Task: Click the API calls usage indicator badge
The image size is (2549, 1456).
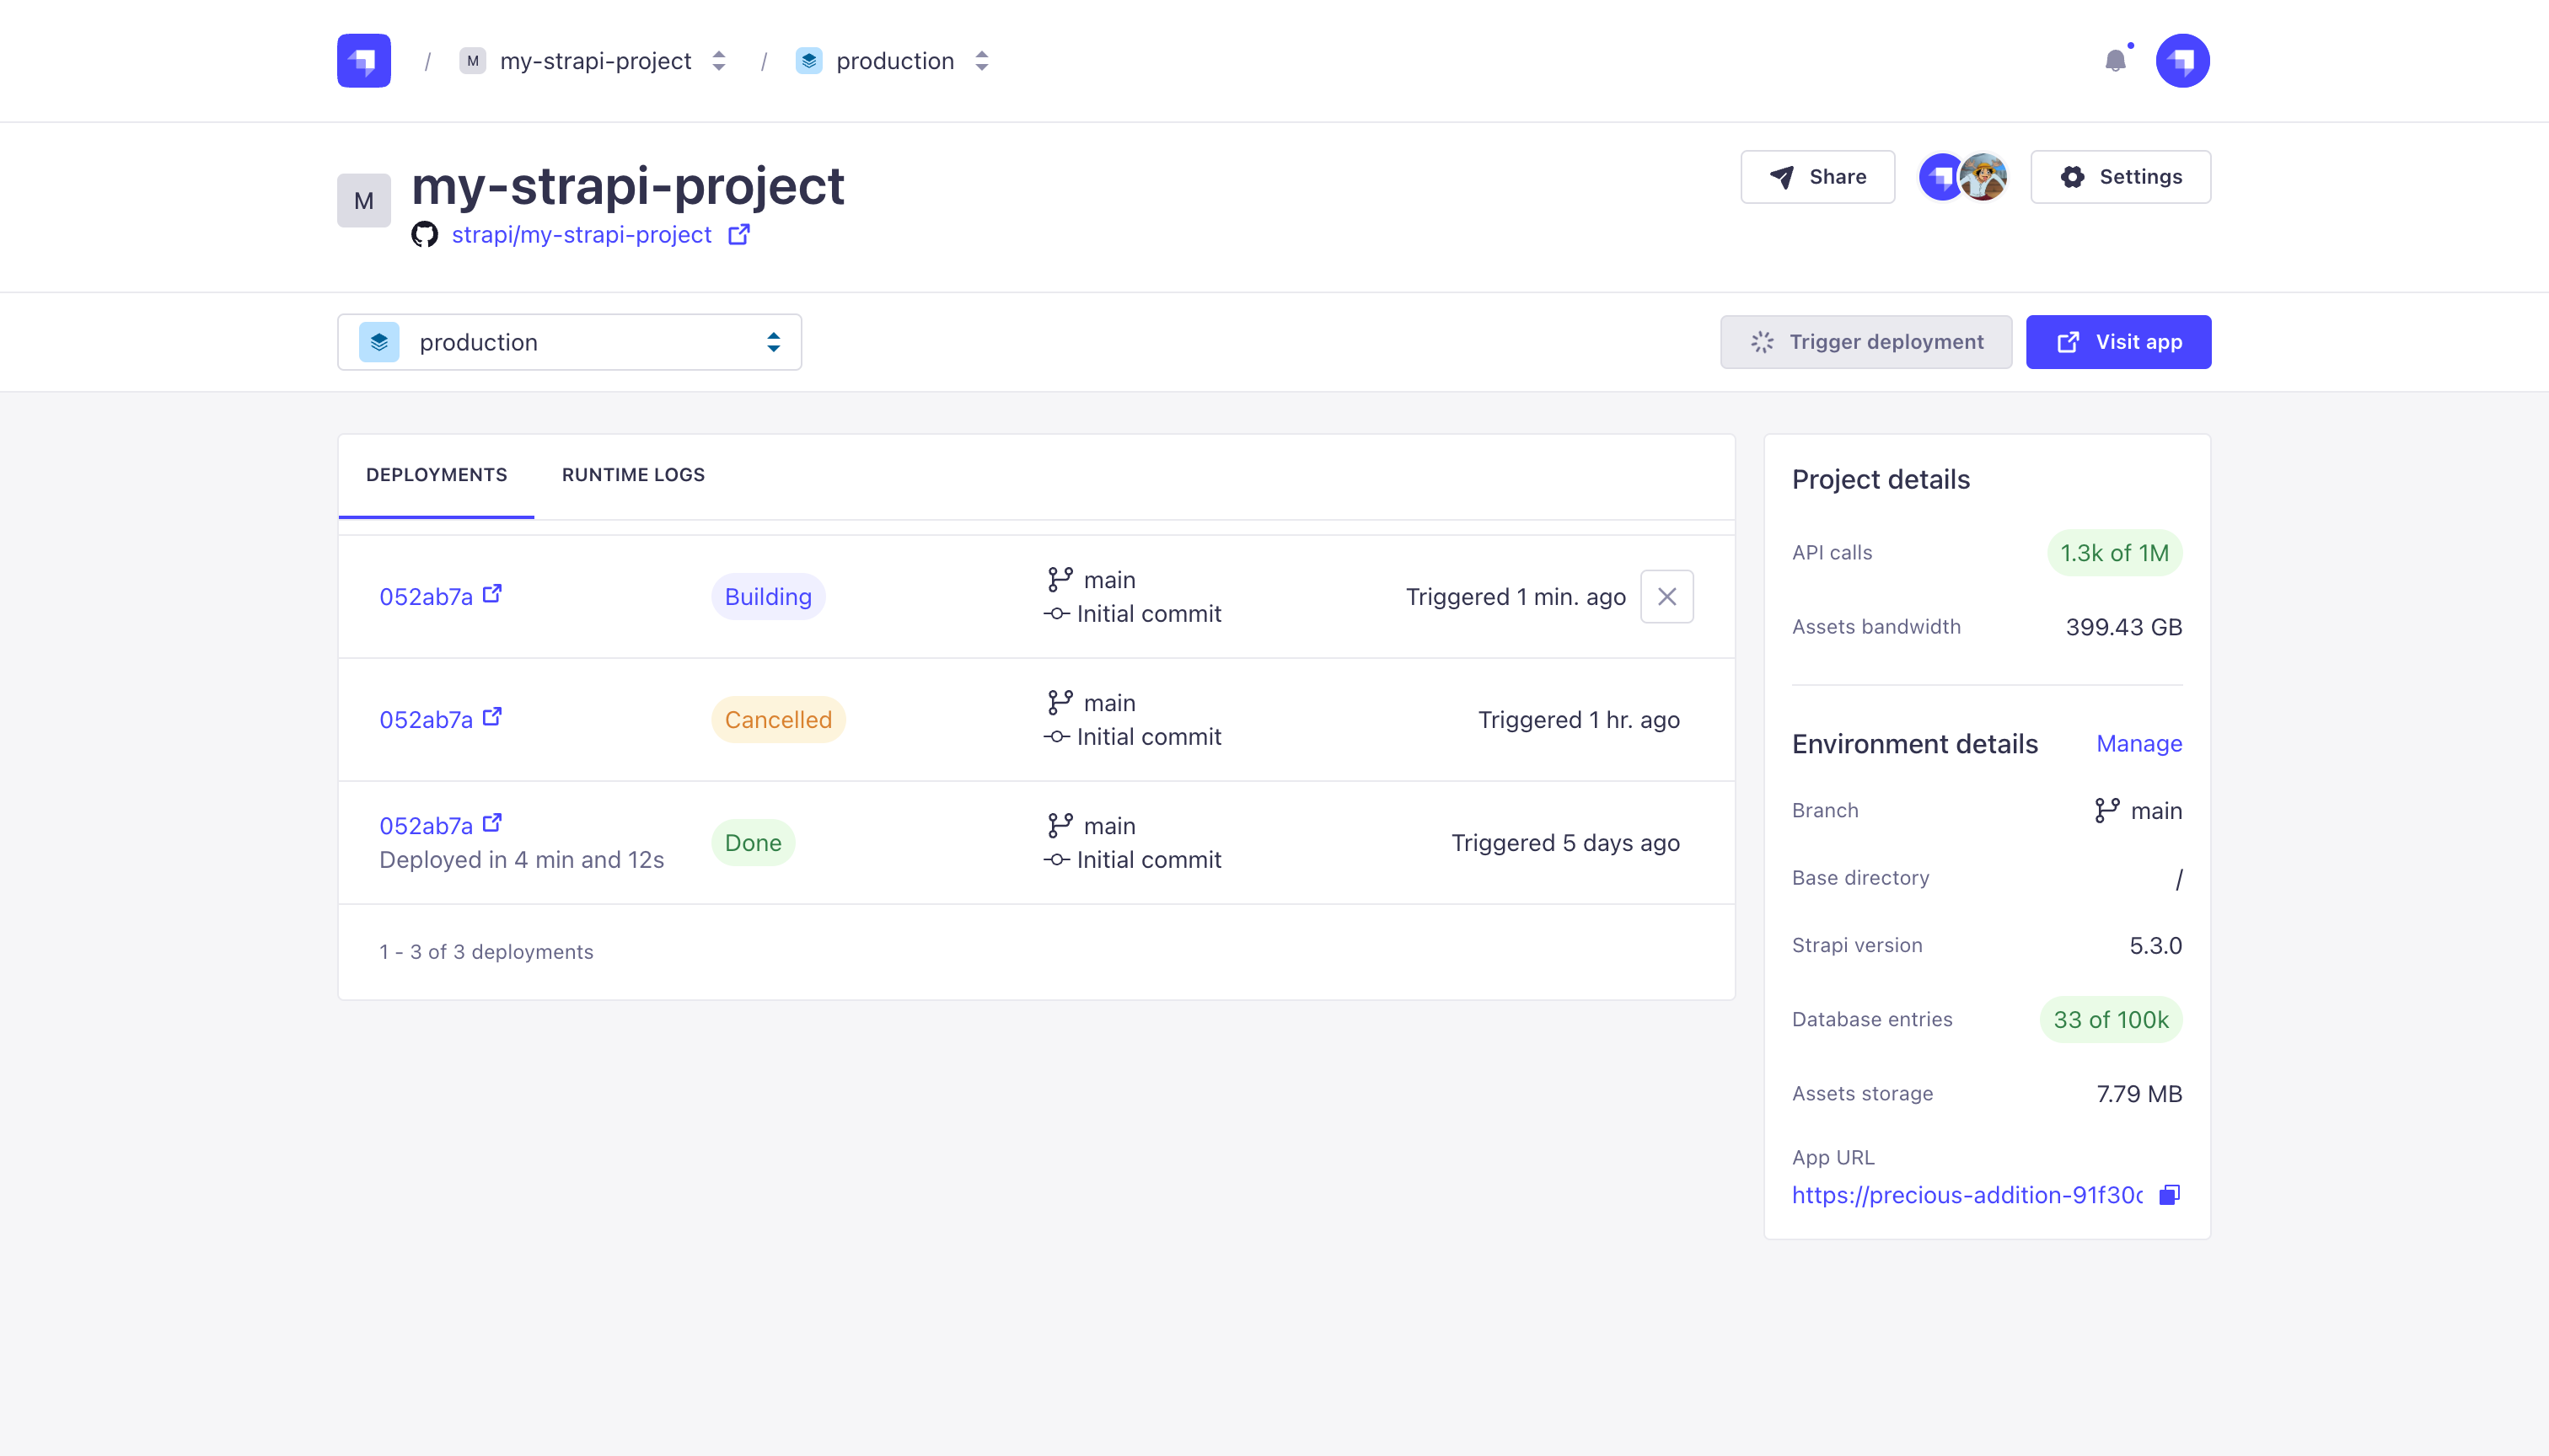Action: 2113,553
